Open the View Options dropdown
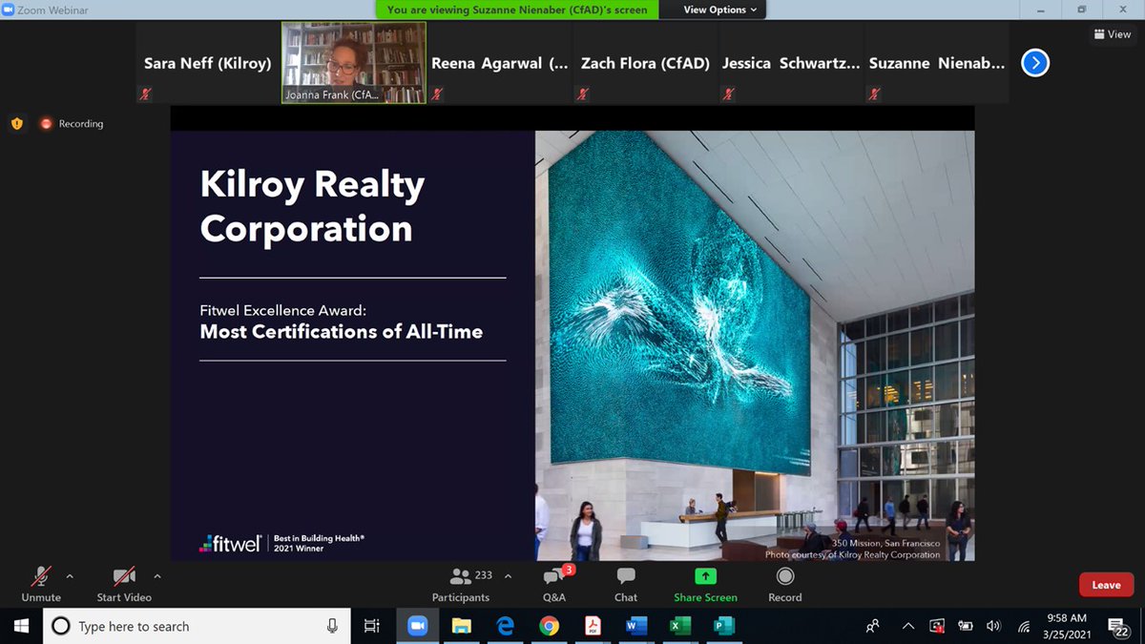Screen dimensions: 1145x644 [721, 10]
